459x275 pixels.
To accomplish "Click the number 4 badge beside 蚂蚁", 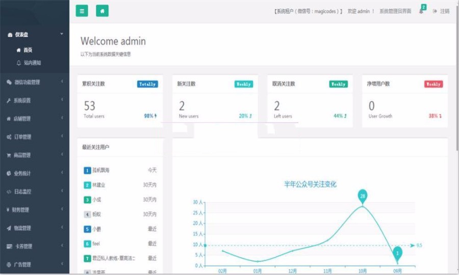I will pos(87,214).
